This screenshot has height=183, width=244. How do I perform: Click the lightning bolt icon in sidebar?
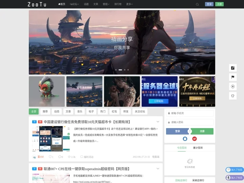tap(232, 86)
